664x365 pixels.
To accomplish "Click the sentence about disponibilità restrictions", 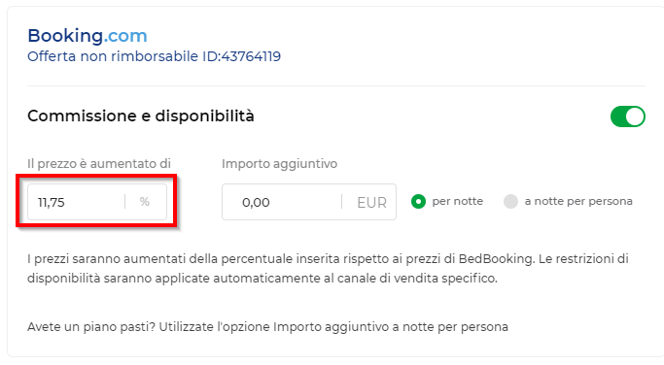I will pyautogui.click(x=329, y=269).
